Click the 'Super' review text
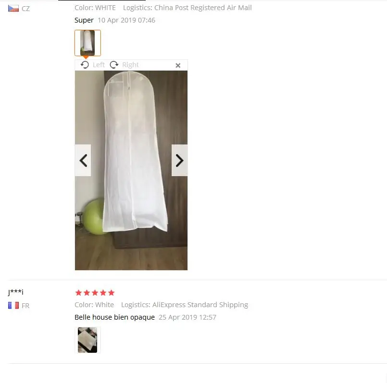Image resolution: width=387 pixels, height=383 pixels. pyautogui.click(x=84, y=20)
